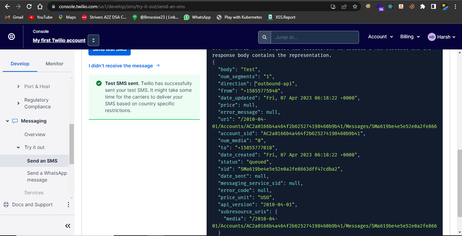
Task: Click the browser side panel icon
Action: pyautogui.click(x=433, y=6)
